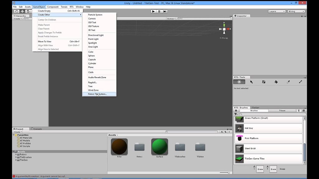Open the gear settings icon in RTS: Brushes panel

(236, 111)
